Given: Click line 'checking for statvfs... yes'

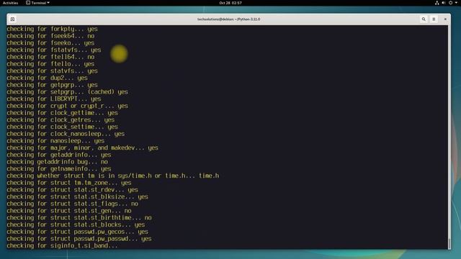Looking at the screenshot, I should click(53, 71).
